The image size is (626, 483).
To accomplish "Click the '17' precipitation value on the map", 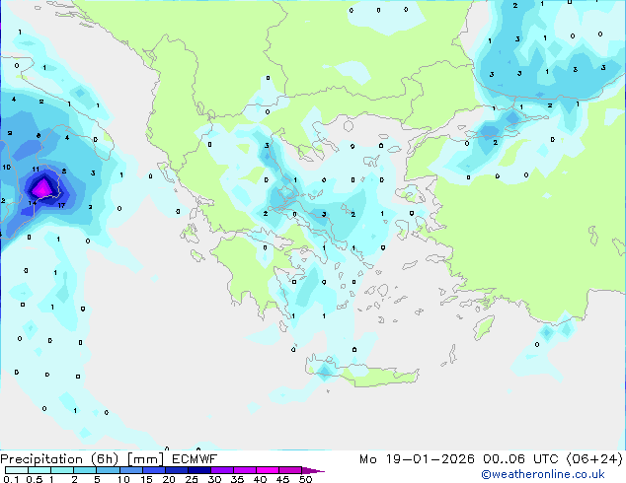I will tap(61, 206).
